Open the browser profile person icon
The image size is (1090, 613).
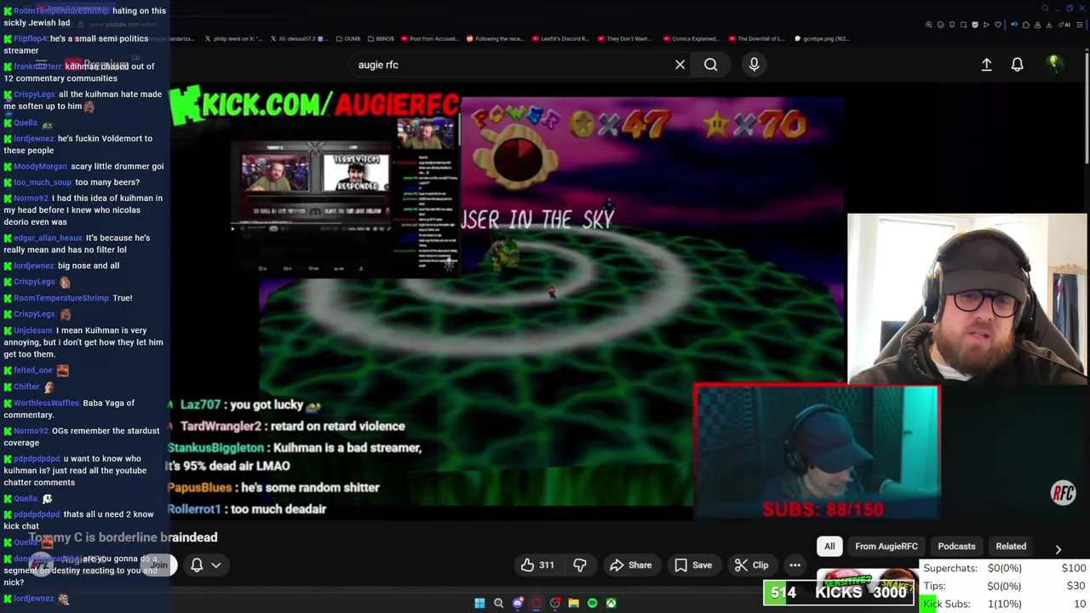point(1037,25)
